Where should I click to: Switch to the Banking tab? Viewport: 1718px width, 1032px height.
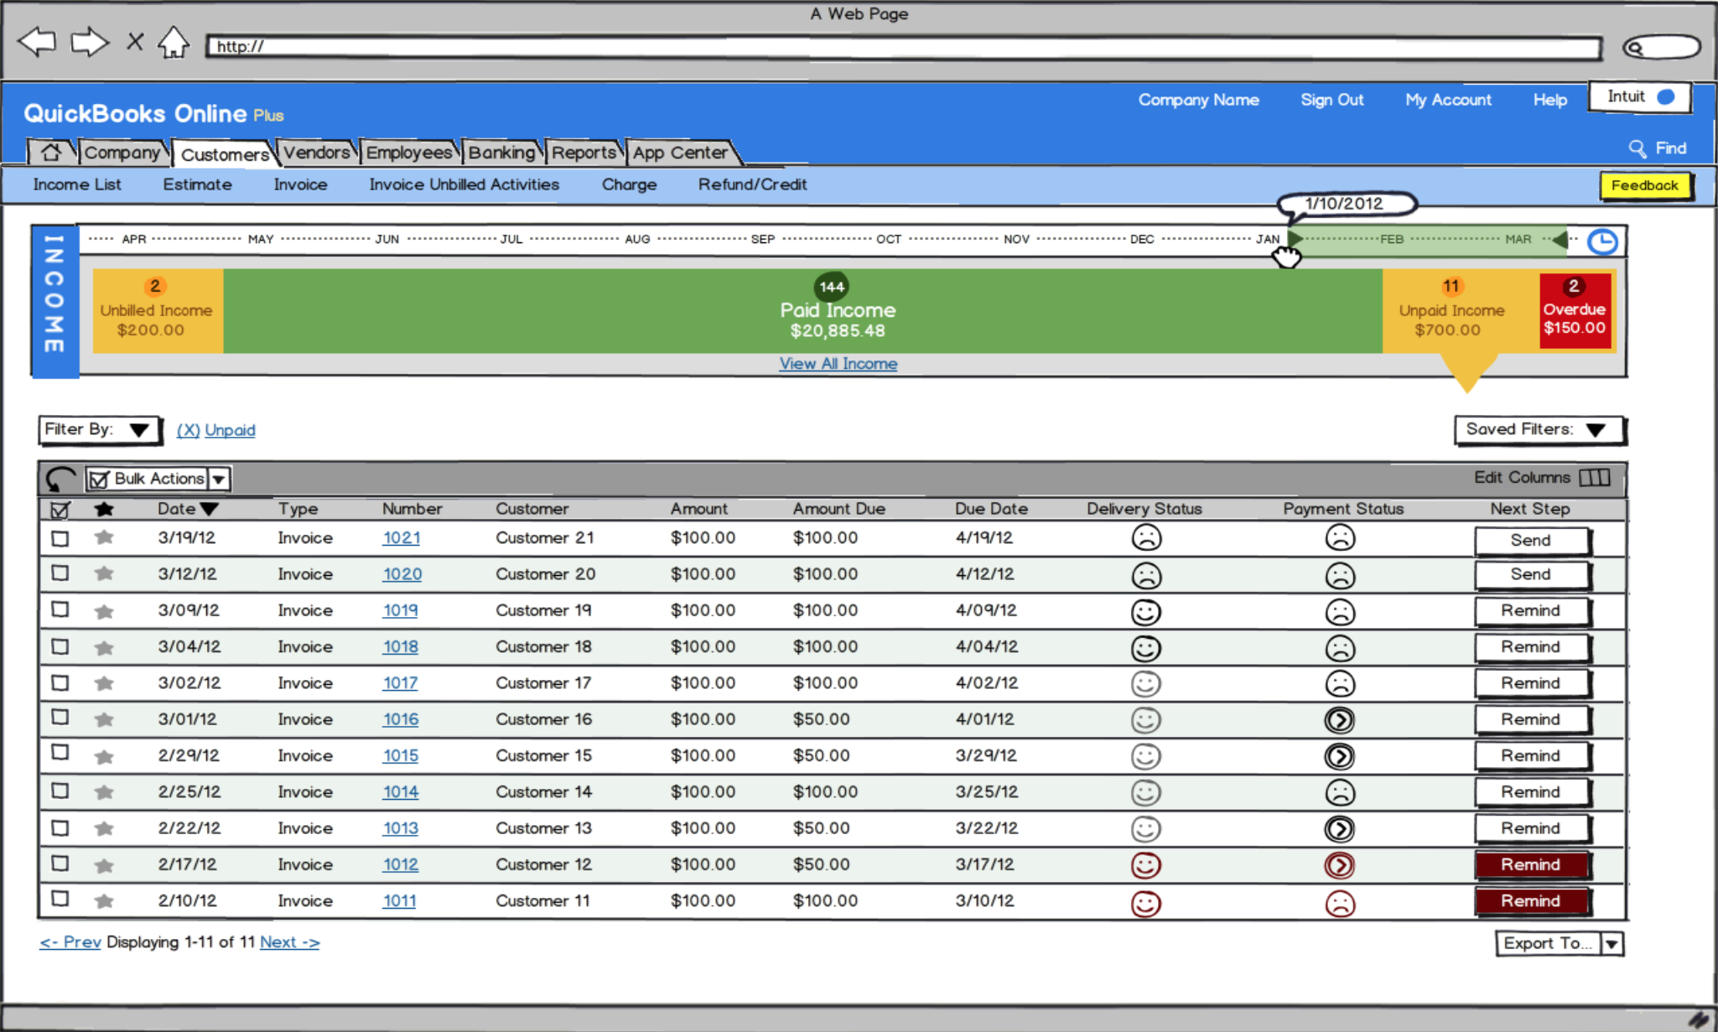tap(501, 152)
